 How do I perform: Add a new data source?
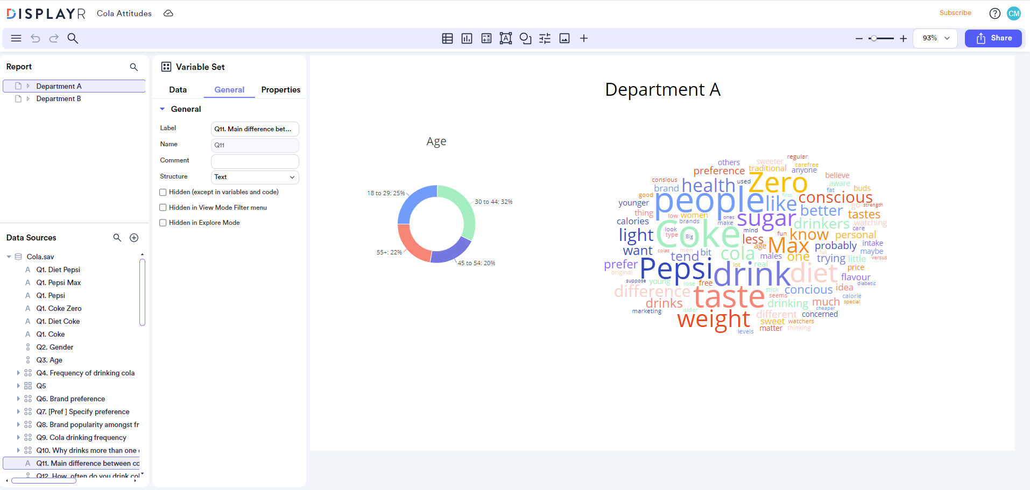[134, 238]
